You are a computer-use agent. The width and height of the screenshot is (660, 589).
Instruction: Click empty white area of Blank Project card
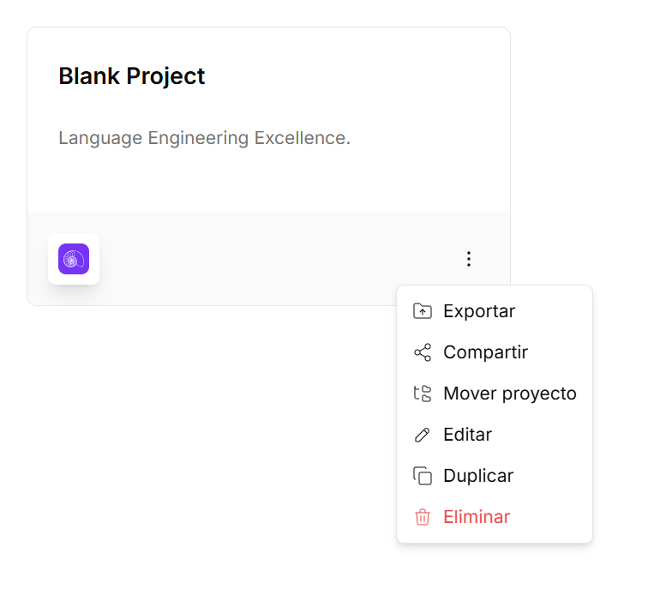[x=343, y=180]
